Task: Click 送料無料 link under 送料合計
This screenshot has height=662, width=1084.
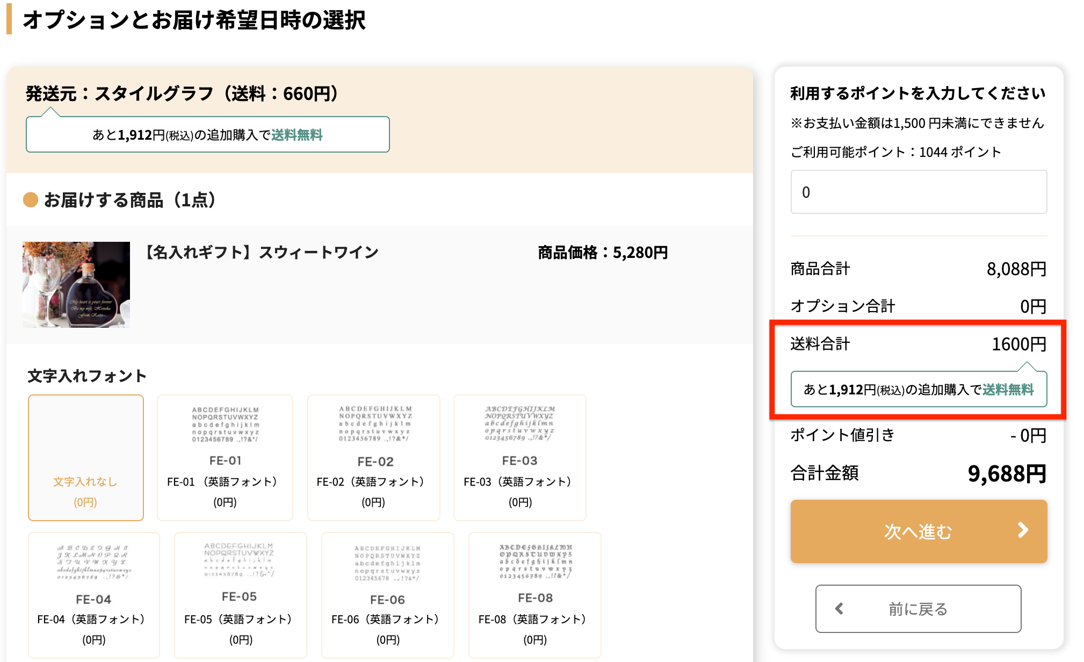Action: click(1008, 390)
